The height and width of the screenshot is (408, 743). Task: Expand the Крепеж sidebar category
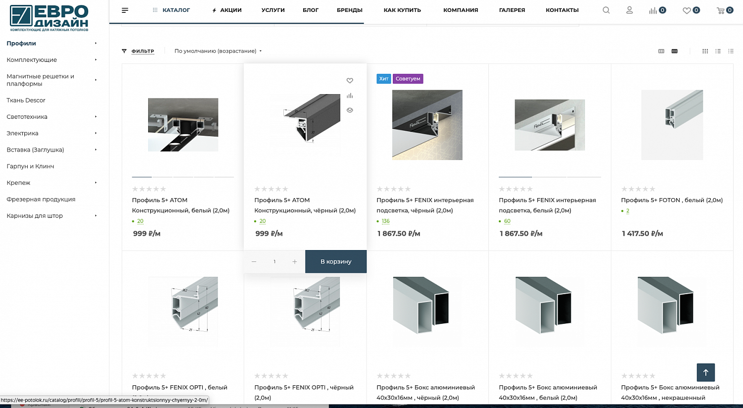pos(96,183)
